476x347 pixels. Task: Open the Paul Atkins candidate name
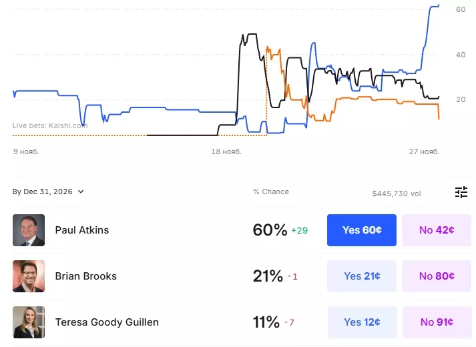pyautogui.click(x=81, y=230)
